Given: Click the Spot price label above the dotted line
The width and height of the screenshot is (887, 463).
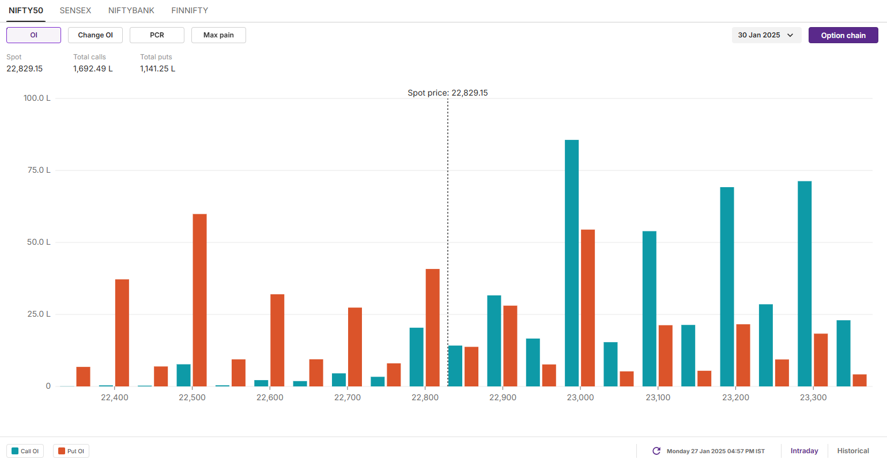Looking at the screenshot, I should click(x=448, y=93).
